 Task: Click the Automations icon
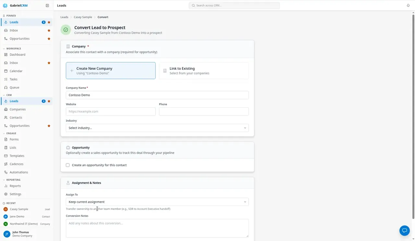[6, 172]
